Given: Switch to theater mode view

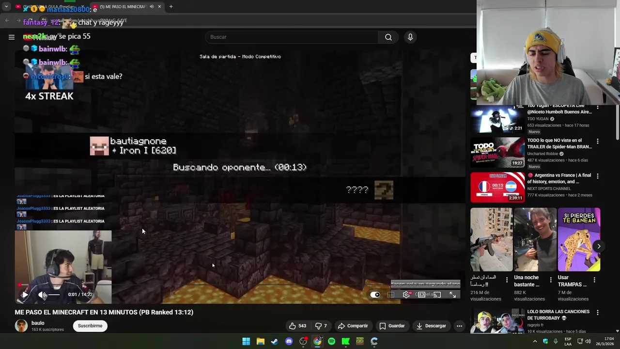Looking at the screenshot, I should click(422, 294).
